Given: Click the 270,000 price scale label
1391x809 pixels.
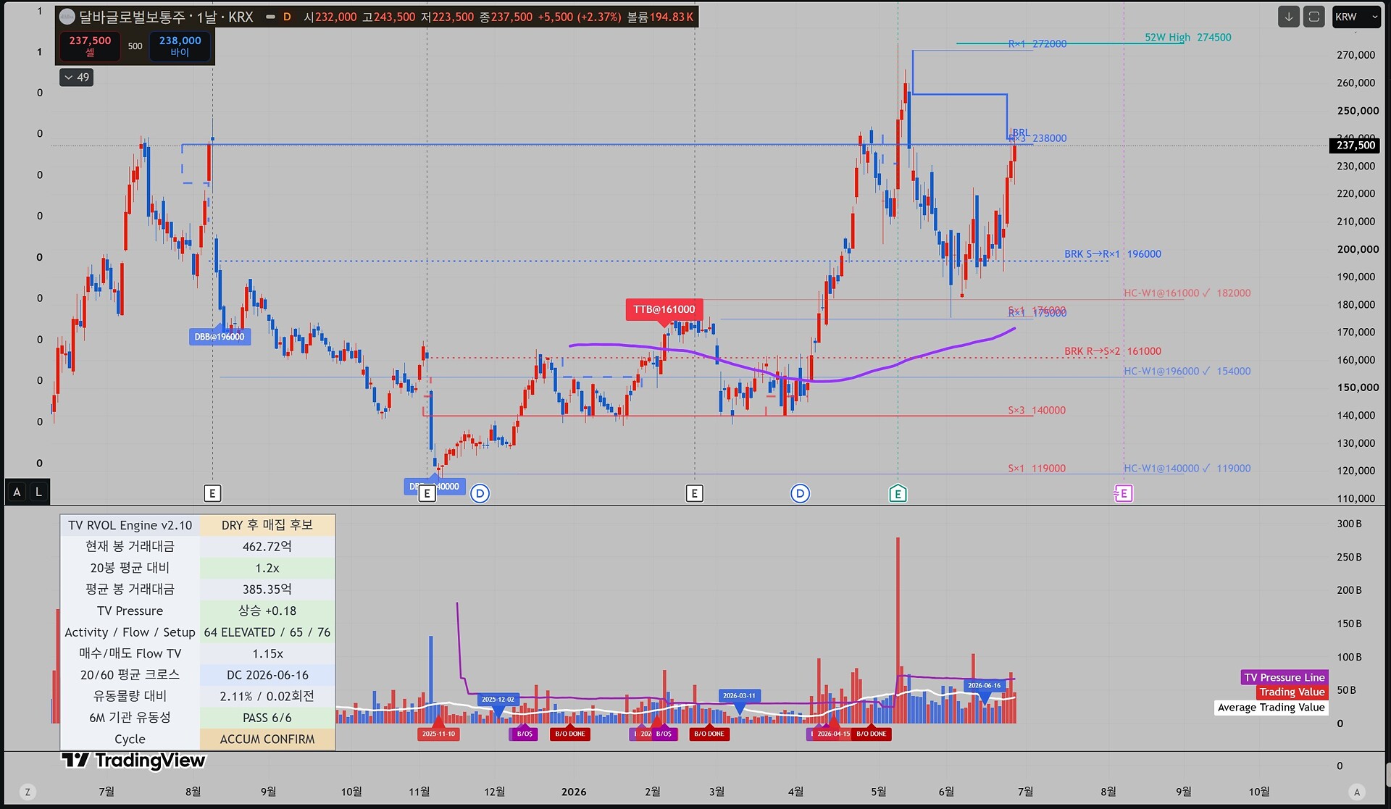Looking at the screenshot, I should pyautogui.click(x=1356, y=55).
